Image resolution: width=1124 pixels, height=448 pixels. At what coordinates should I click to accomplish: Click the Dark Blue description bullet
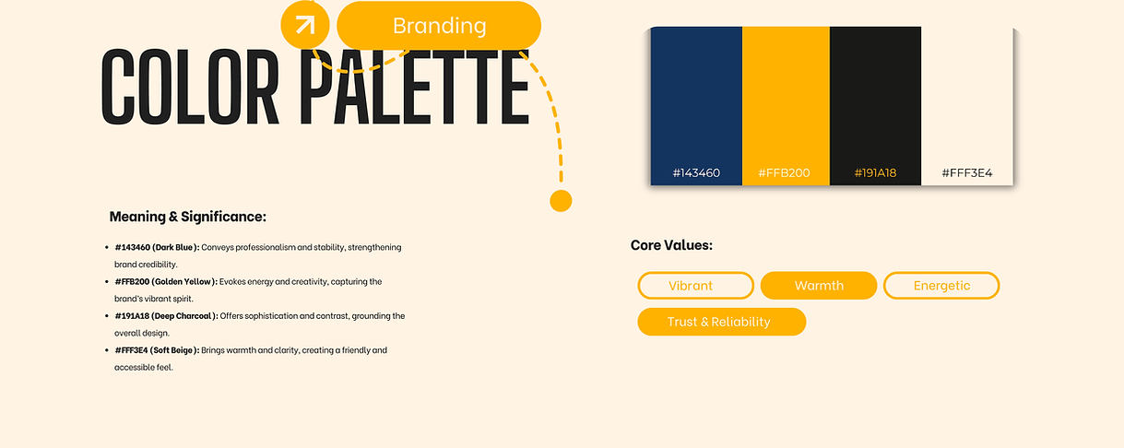(x=258, y=255)
